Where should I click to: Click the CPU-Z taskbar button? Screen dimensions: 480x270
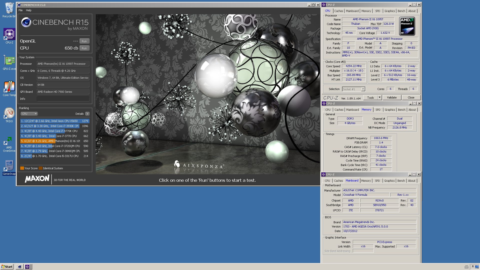27,267
